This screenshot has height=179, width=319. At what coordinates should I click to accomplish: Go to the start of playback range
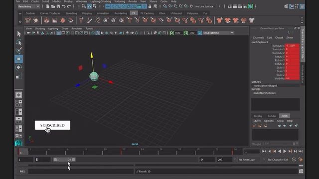(x=264, y=151)
